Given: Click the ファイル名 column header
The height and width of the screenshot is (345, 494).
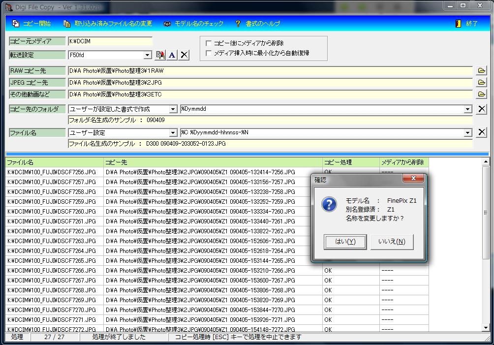Looking at the screenshot, I should 55,162.
